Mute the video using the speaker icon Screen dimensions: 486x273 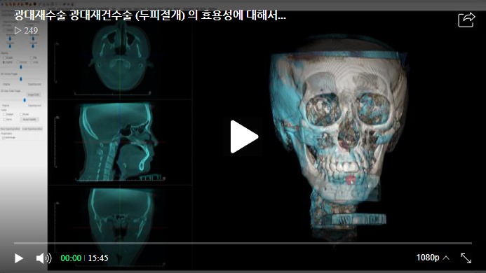[x=43, y=258]
